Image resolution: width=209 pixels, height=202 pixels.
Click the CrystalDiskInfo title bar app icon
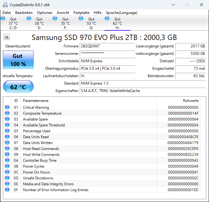coord(5,5)
